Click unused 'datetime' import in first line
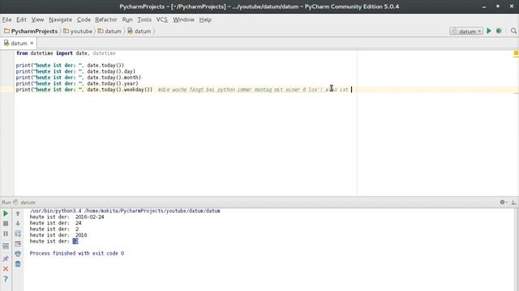Viewport: 519px width, 291px height. [105, 53]
